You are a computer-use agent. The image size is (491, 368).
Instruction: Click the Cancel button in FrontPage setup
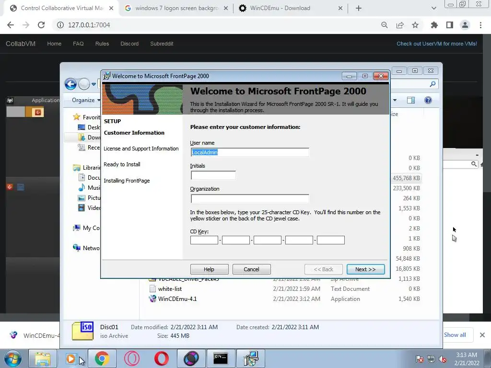[251, 269]
